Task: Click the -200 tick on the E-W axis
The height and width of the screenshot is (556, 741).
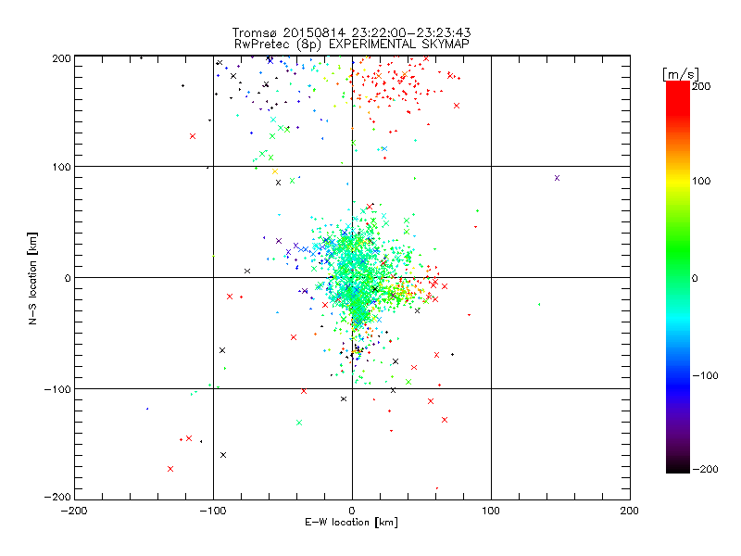Action: pyautogui.click(x=74, y=511)
